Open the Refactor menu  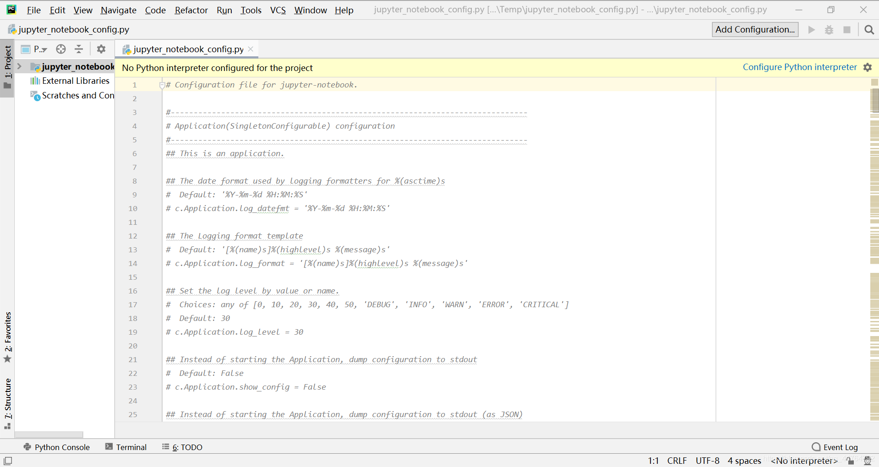point(191,10)
